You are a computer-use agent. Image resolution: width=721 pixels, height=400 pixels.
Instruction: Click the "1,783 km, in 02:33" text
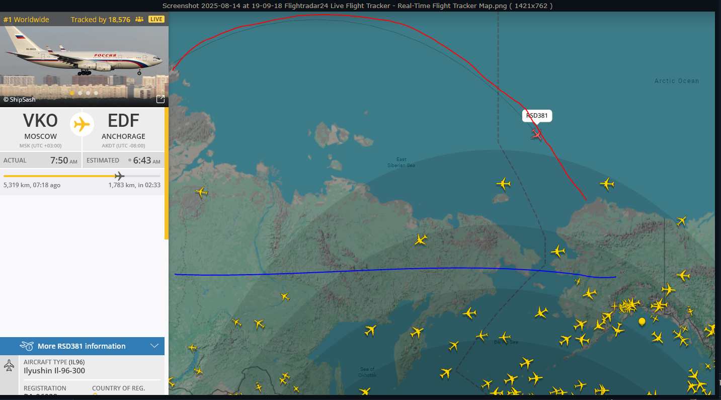point(134,185)
